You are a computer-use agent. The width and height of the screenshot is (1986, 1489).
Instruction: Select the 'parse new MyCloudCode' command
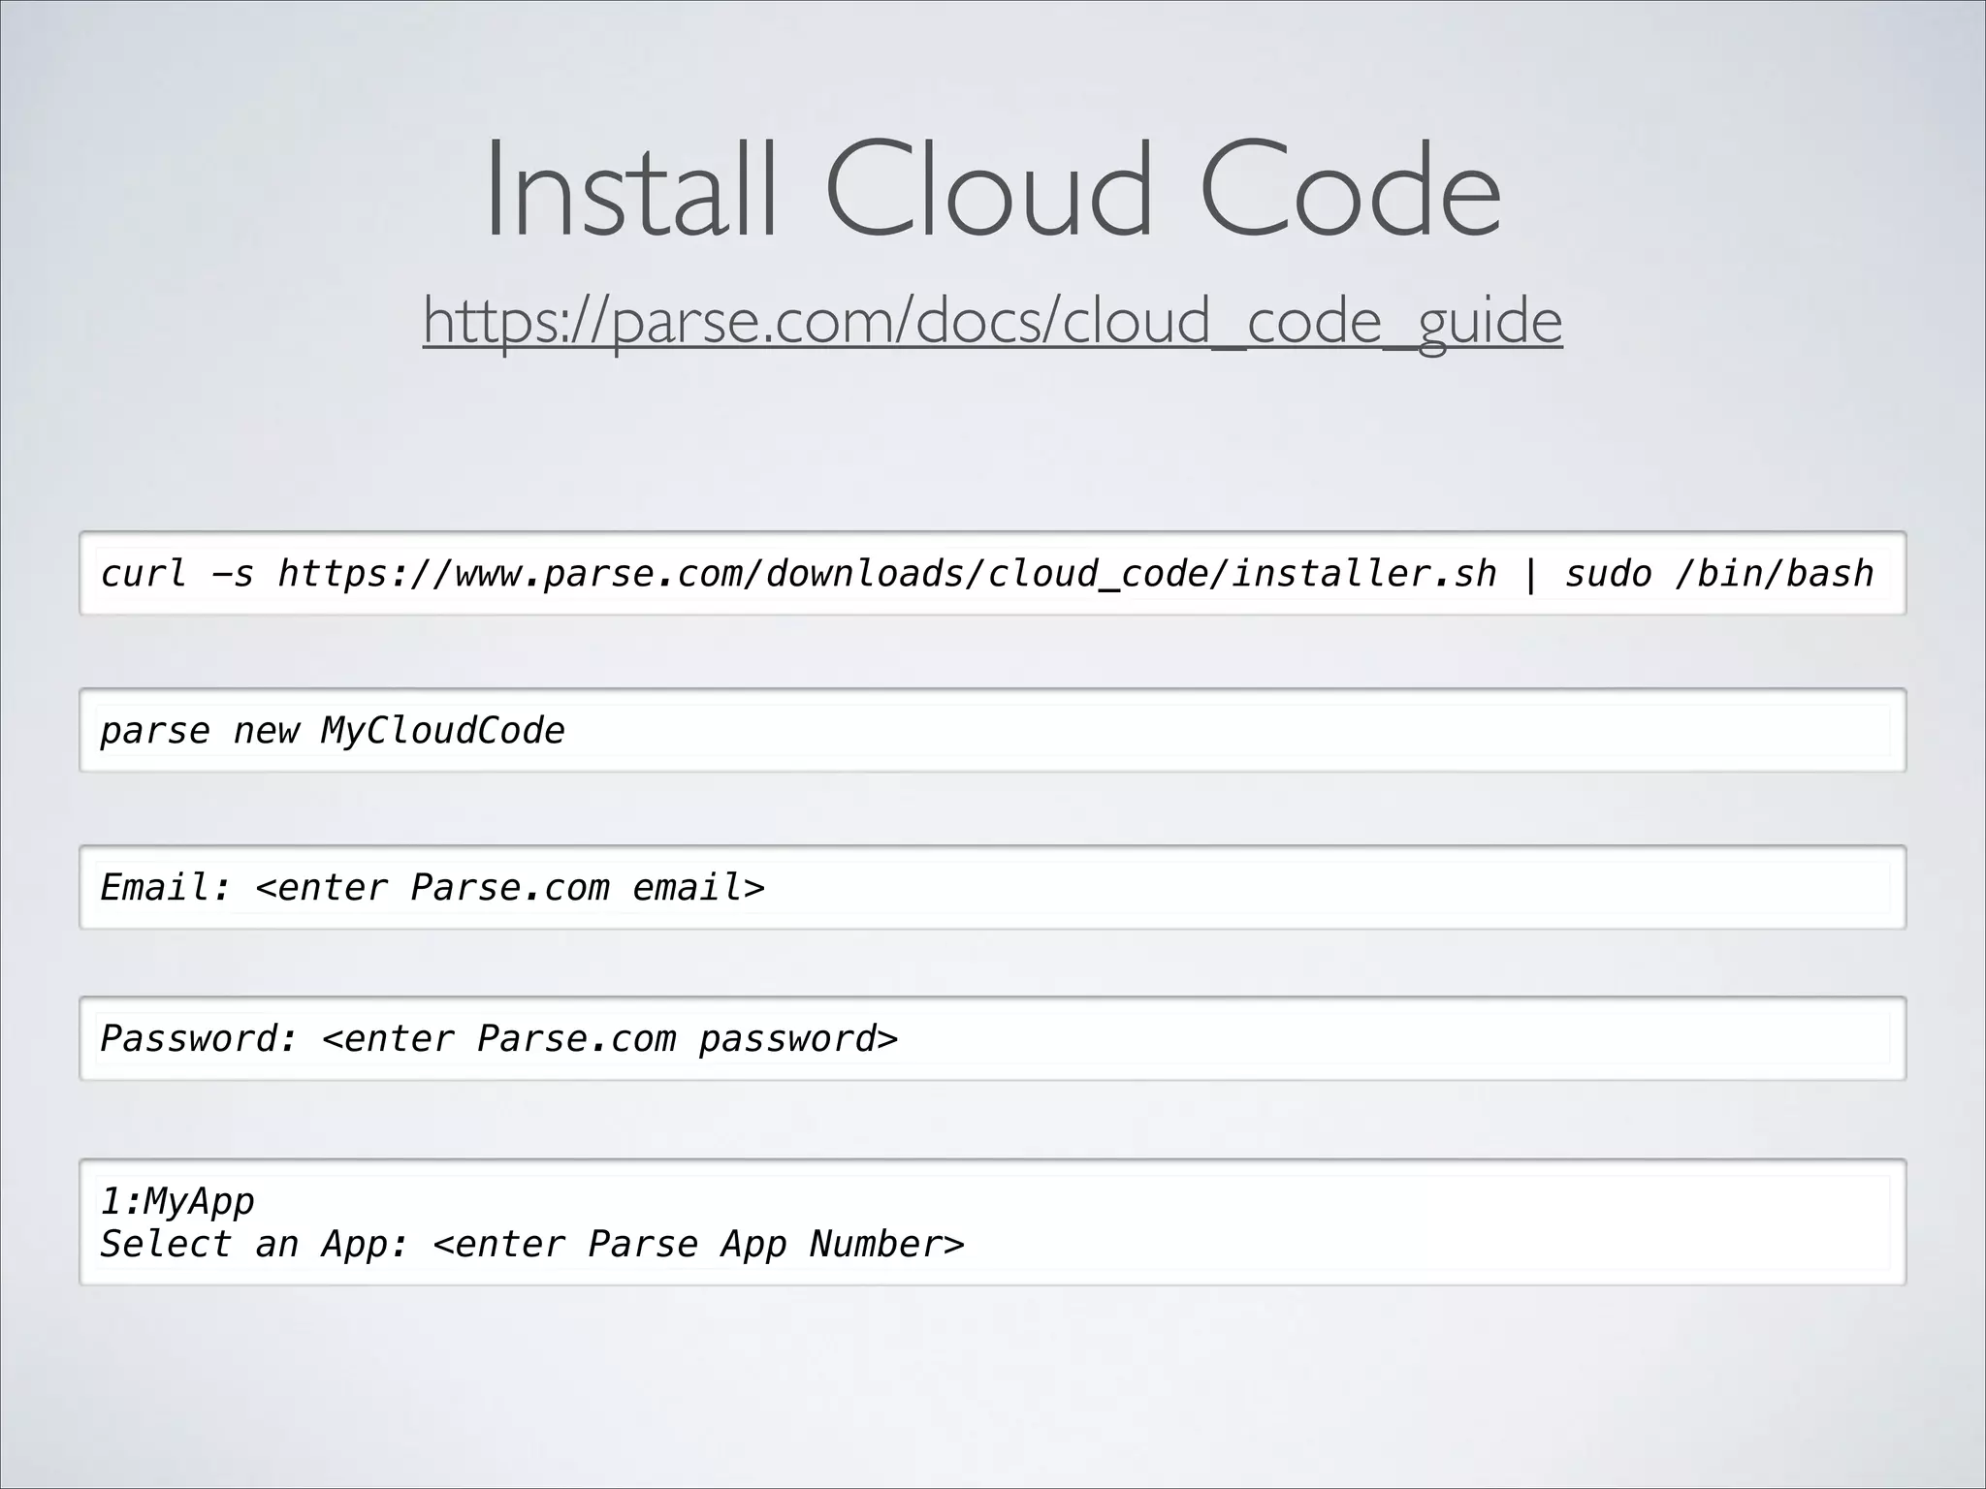coord(332,731)
